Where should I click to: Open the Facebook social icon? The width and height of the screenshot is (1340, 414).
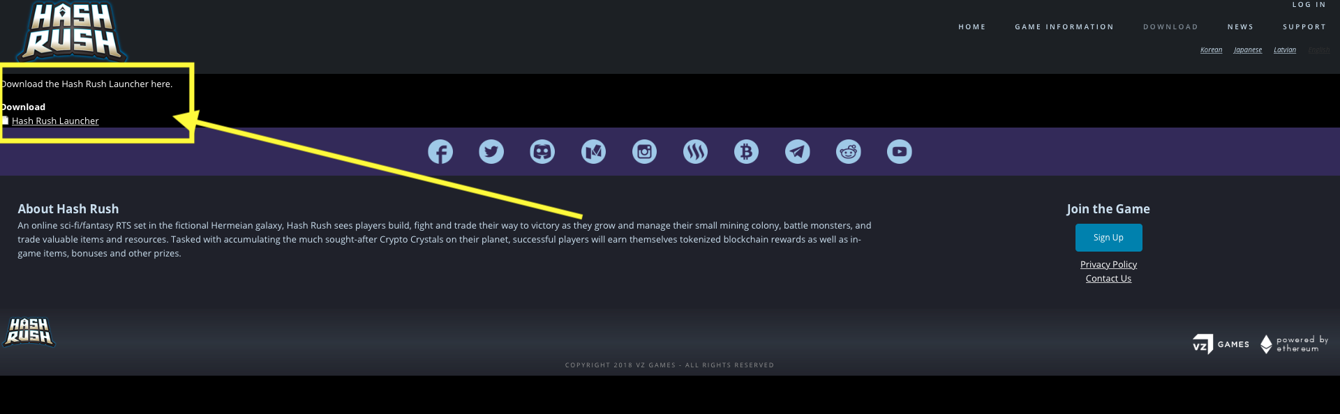[x=440, y=151]
